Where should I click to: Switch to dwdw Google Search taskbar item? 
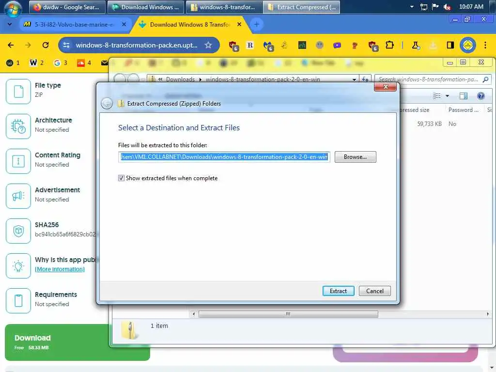tap(67, 7)
